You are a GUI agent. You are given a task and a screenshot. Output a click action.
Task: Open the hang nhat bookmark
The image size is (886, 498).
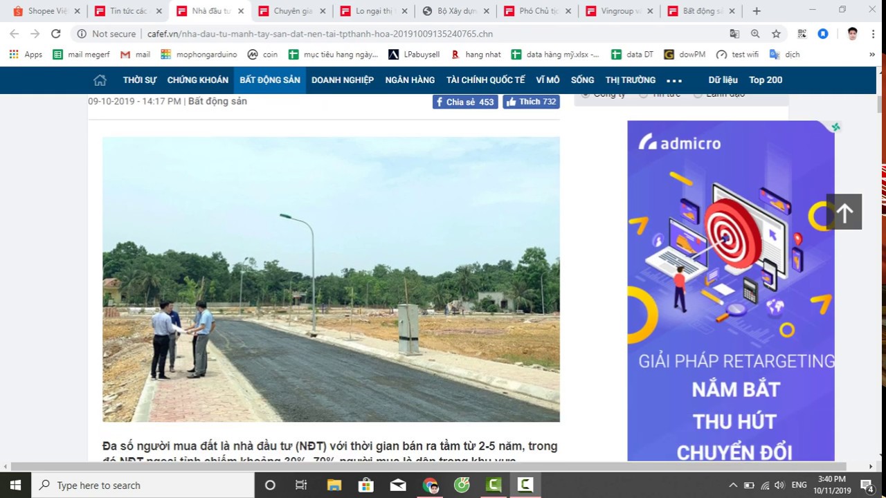coord(476,55)
